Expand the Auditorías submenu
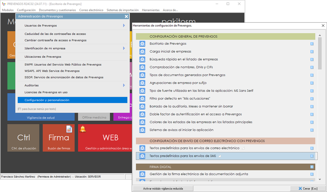The width and height of the screenshot is (327, 192). tap(124, 85)
